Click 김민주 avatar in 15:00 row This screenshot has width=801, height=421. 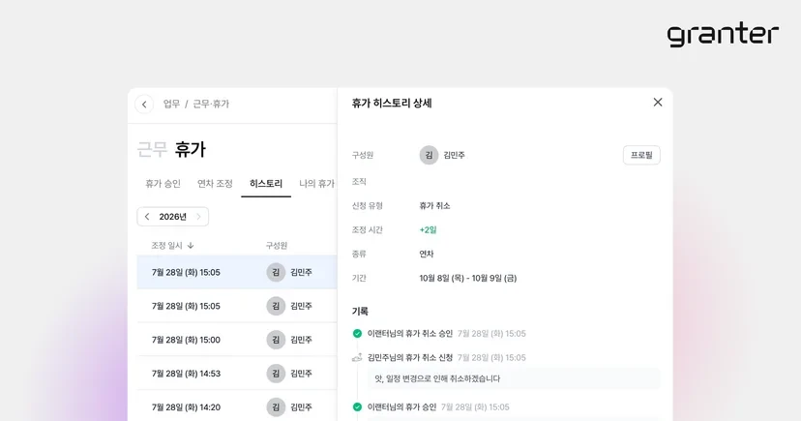click(x=276, y=340)
